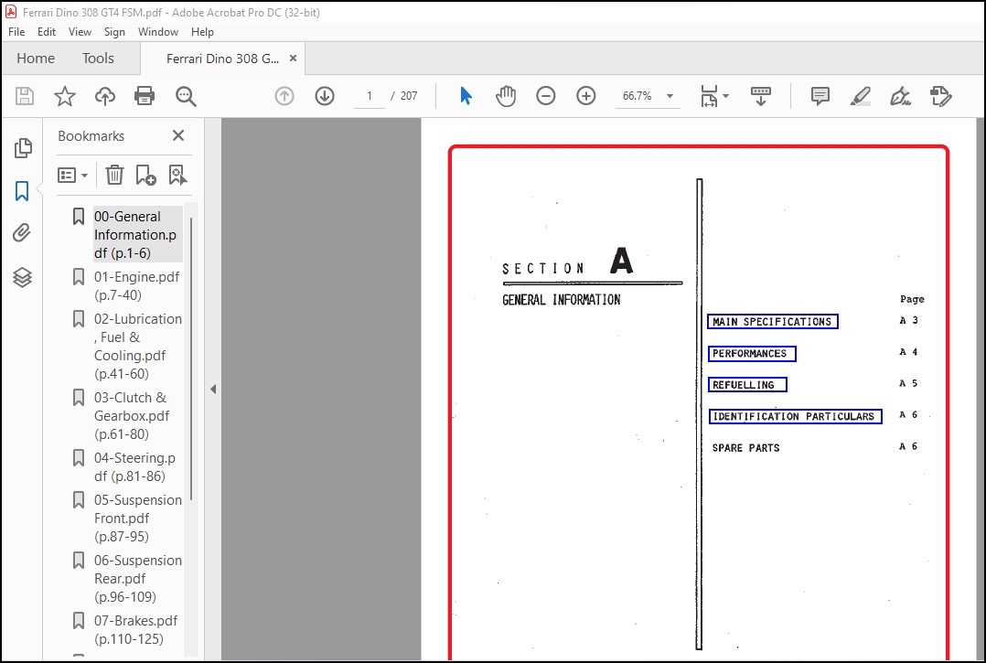Switch to the Home tab
The width and height of the screenshot is (986, 663).
pos(36,59)
